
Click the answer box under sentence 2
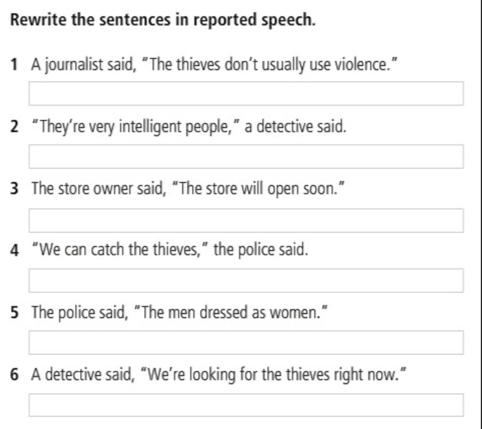click(x=246, y=157)
